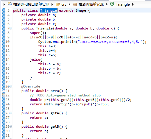Click line number 24 in gutter
The height and width of the screenshot is (139, 151).
[x=7, y=104]
